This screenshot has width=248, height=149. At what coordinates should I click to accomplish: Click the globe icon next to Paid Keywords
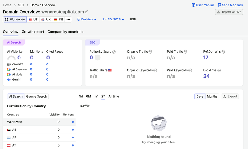click(190, 70)
